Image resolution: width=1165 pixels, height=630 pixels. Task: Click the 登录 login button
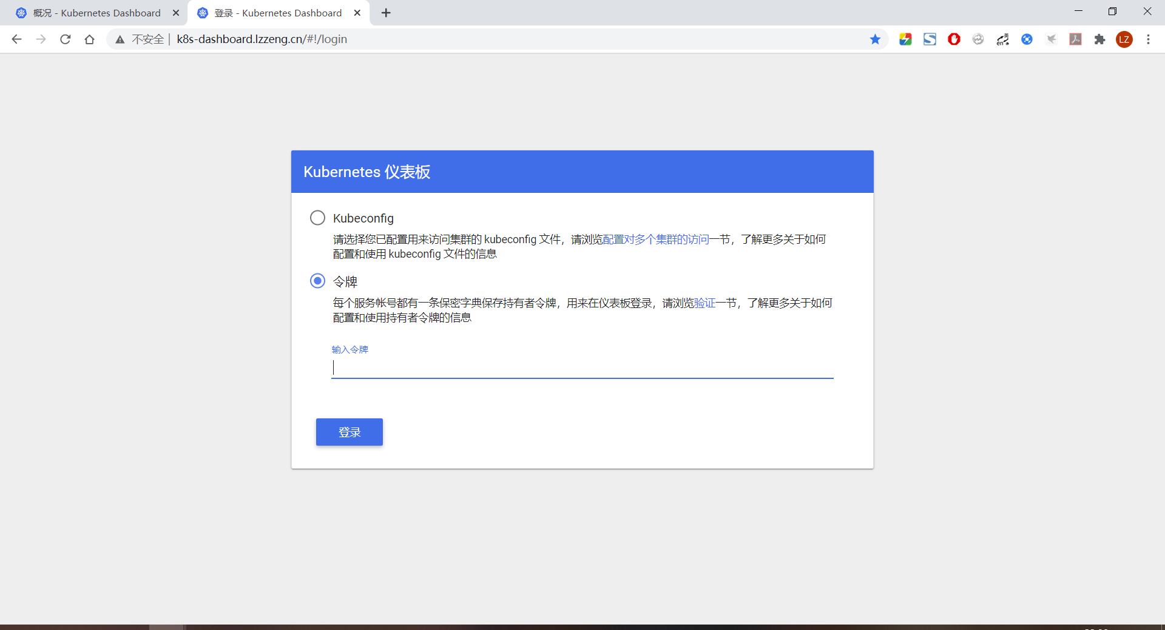(349, 432)
